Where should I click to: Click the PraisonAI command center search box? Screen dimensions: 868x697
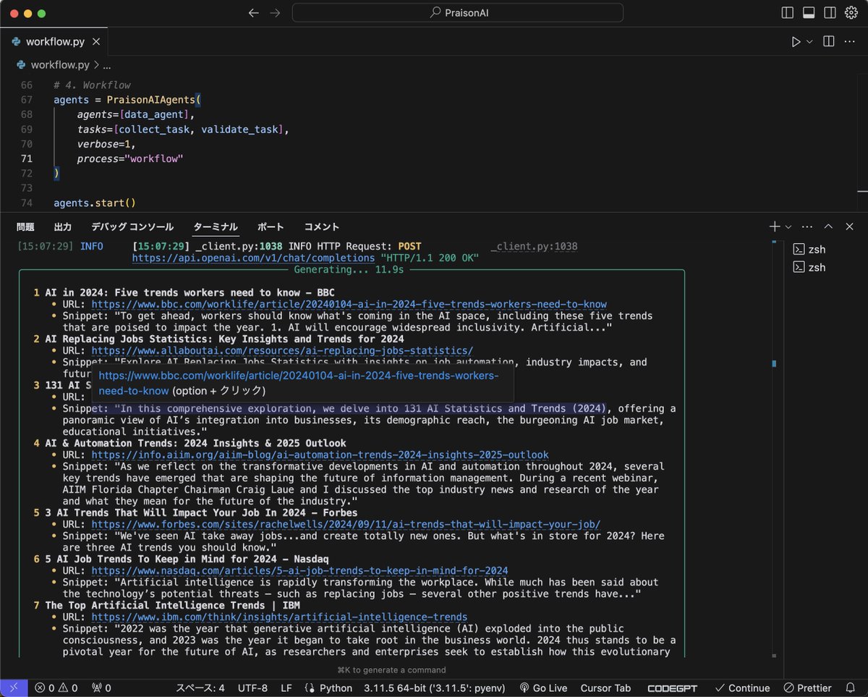(458, 13)
